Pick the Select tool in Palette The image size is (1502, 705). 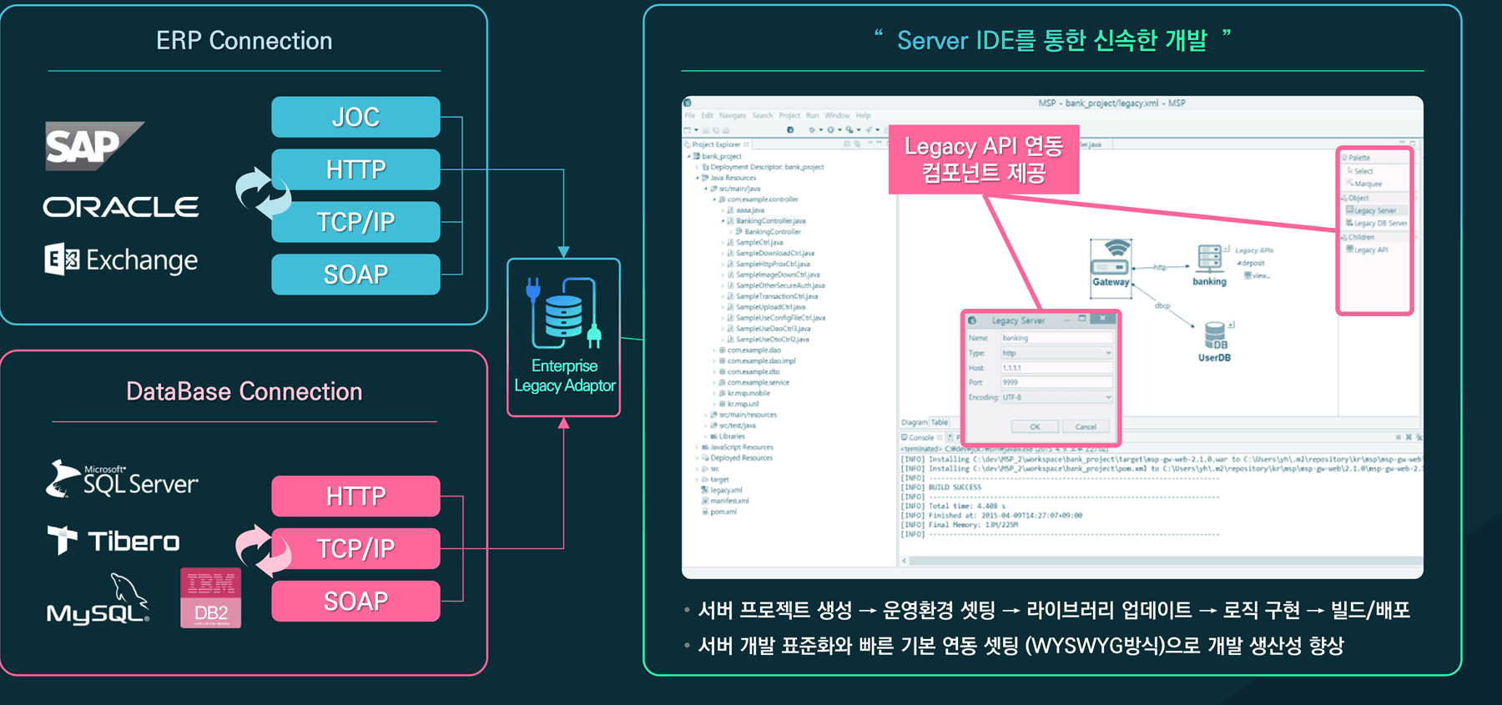(1359, 171)
